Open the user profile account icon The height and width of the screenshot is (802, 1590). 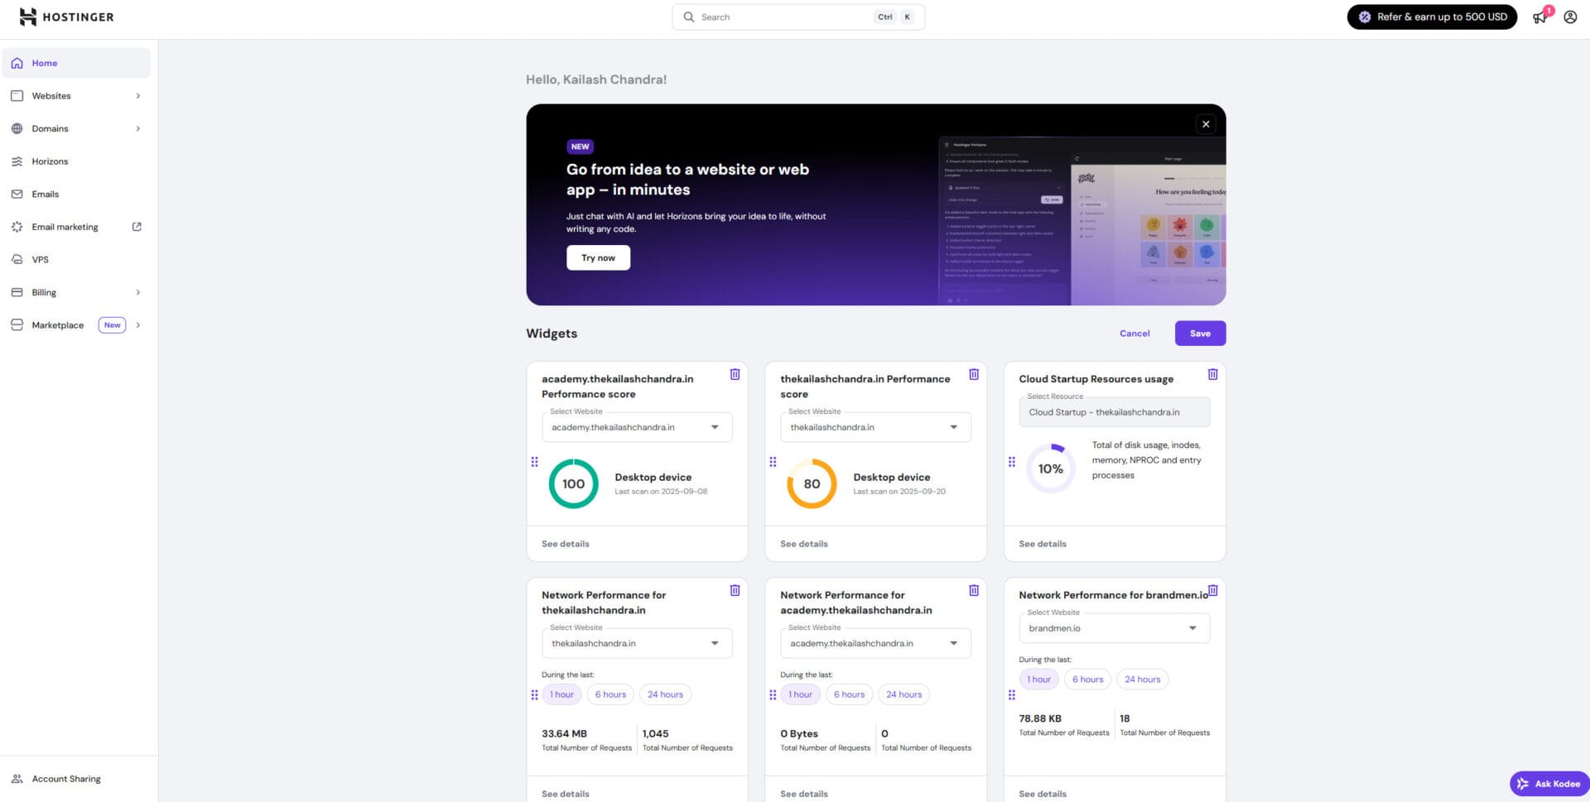(x=1570, y=17)
